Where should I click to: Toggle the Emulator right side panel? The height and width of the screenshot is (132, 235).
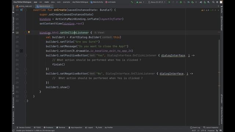pos(222,99)
